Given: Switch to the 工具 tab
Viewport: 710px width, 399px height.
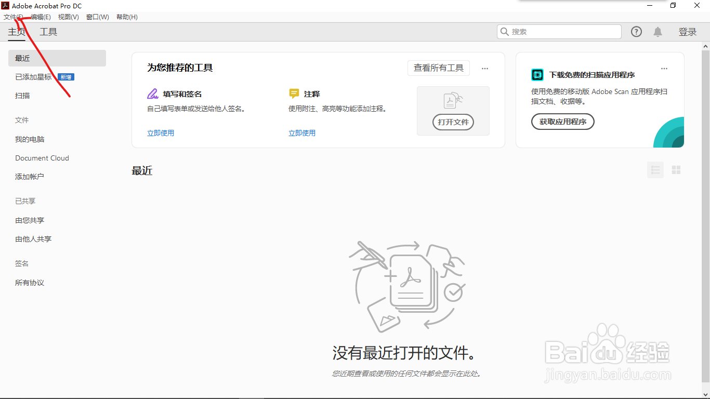Looking at the screenshot, I should click(x=48, y=32).
